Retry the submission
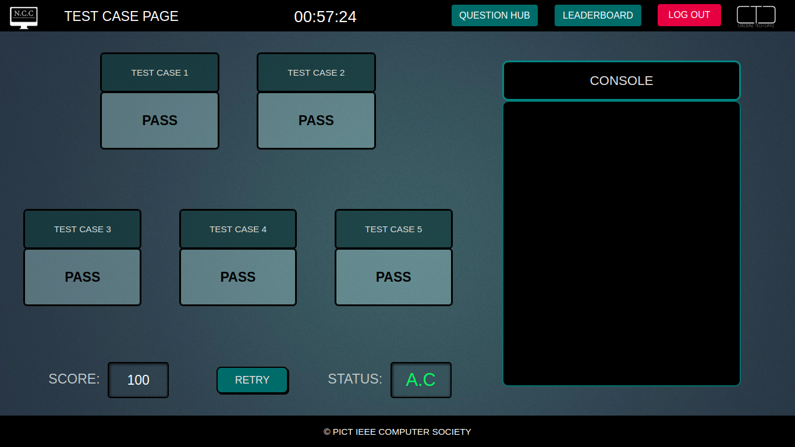 (252, 380)
